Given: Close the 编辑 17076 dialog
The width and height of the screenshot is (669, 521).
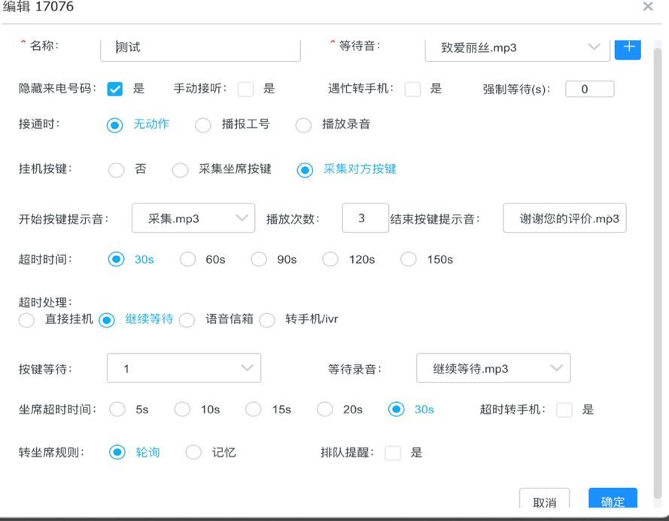Looking at the screenshot, I should click(x=647, y=7).
